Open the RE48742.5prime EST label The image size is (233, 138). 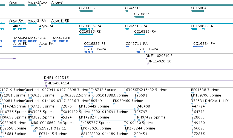pyautogui.click(x=102, y=90)
